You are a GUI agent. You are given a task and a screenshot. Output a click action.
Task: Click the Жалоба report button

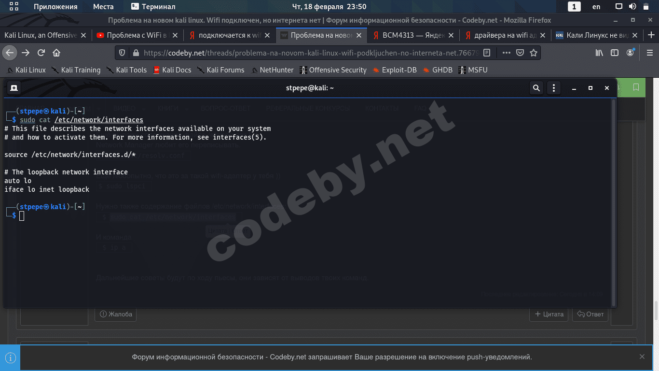coord(116,314)
